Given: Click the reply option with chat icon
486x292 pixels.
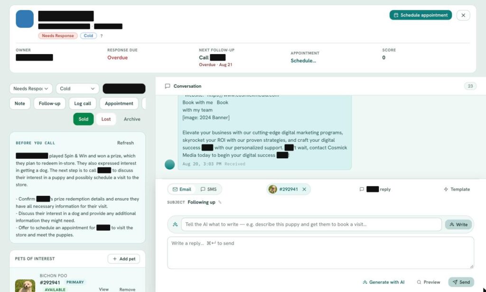Looking at the screenshot, I should pyautogui.click(x=375, y=189).
